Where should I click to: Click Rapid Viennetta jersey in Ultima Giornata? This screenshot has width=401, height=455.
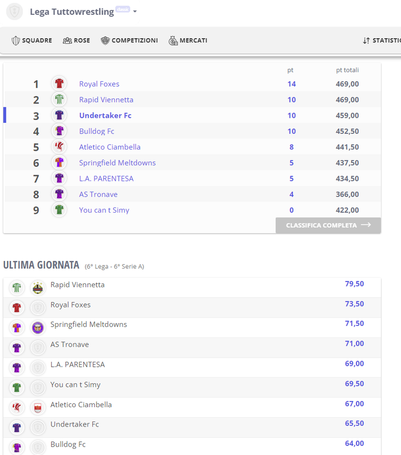pos(17,288)
